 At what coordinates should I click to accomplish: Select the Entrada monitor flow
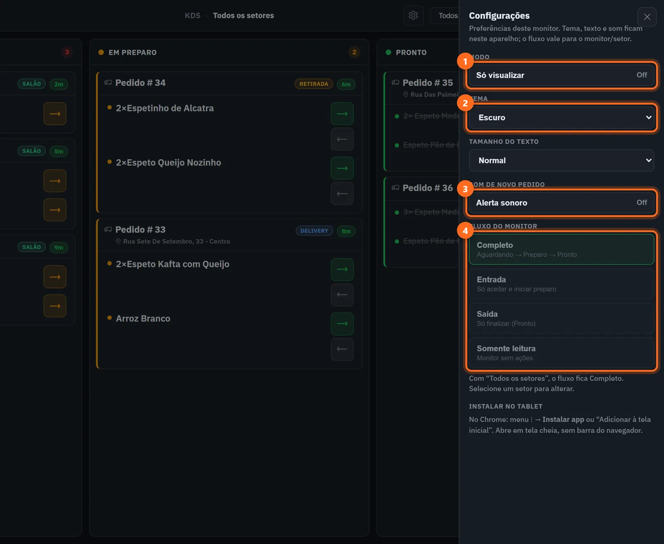pos(561,284)
